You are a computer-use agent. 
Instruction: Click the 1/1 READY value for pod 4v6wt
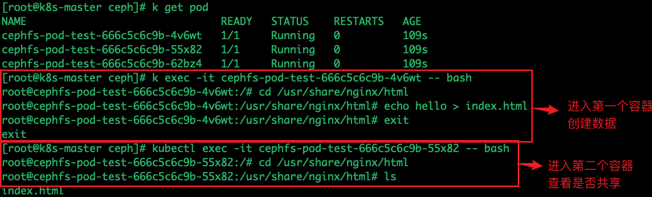point(230,36)
